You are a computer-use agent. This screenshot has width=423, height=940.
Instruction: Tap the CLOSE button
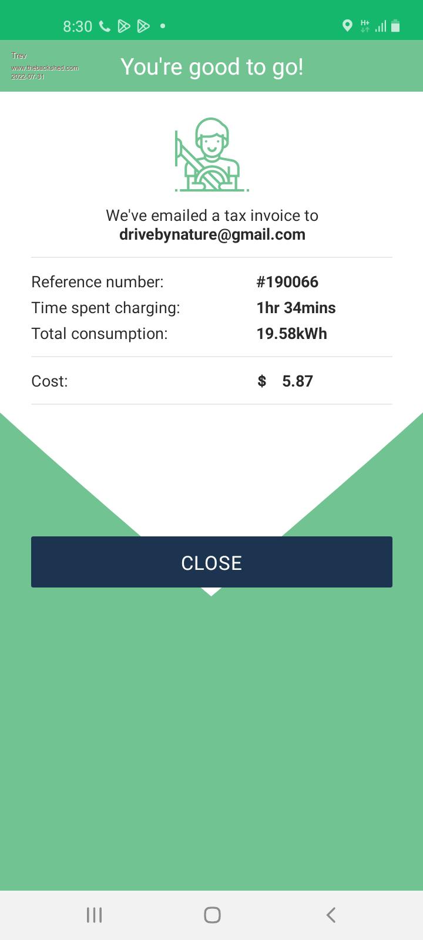211,562
